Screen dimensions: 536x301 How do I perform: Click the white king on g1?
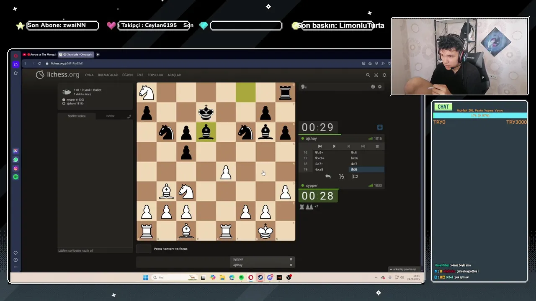click(x=265, y=231)
